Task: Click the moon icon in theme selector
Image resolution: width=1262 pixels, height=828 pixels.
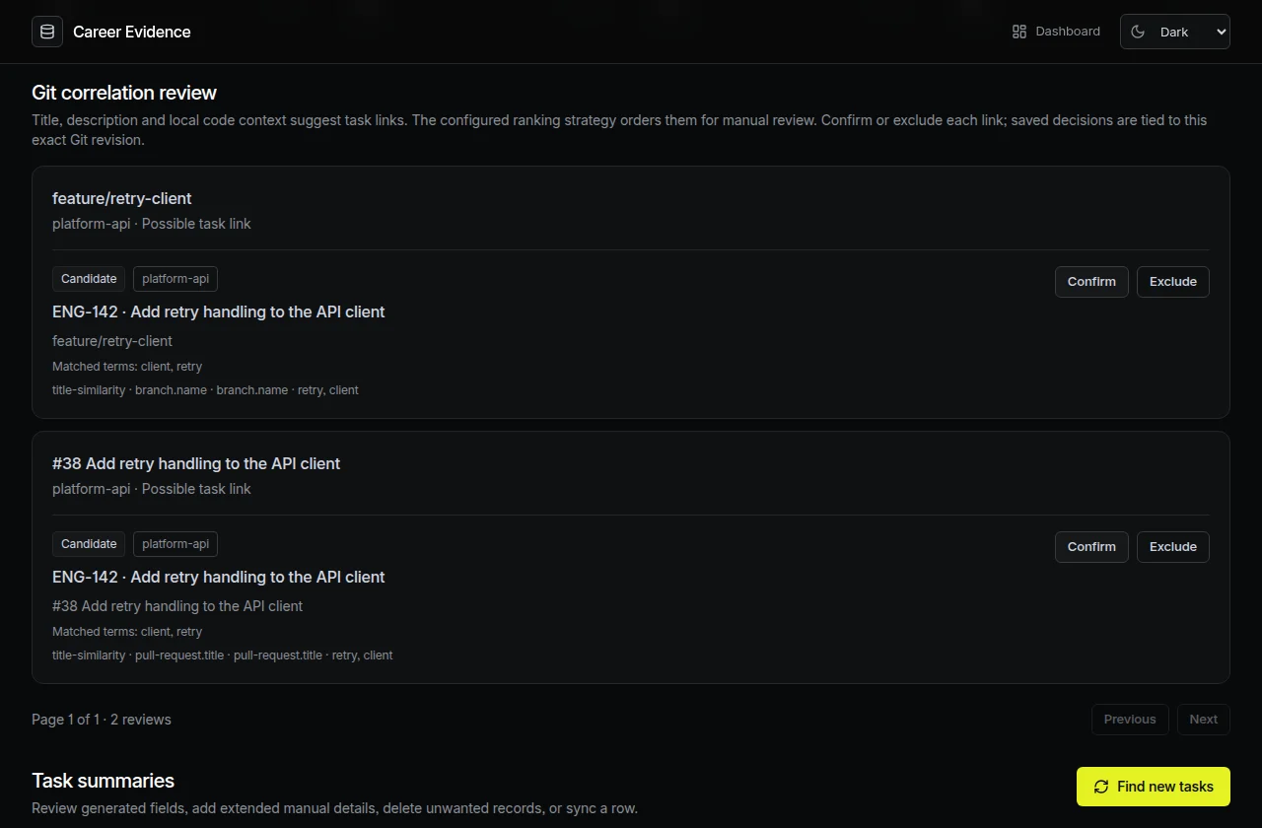Action: (1138, 32)
